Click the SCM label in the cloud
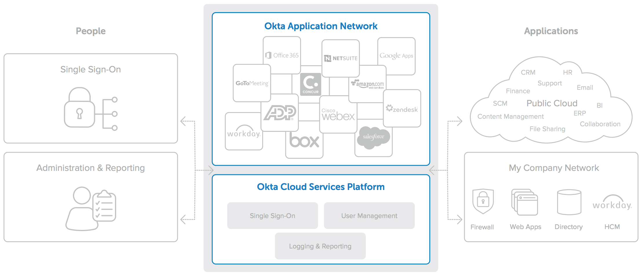642x276 pixels. click(500, 103)
